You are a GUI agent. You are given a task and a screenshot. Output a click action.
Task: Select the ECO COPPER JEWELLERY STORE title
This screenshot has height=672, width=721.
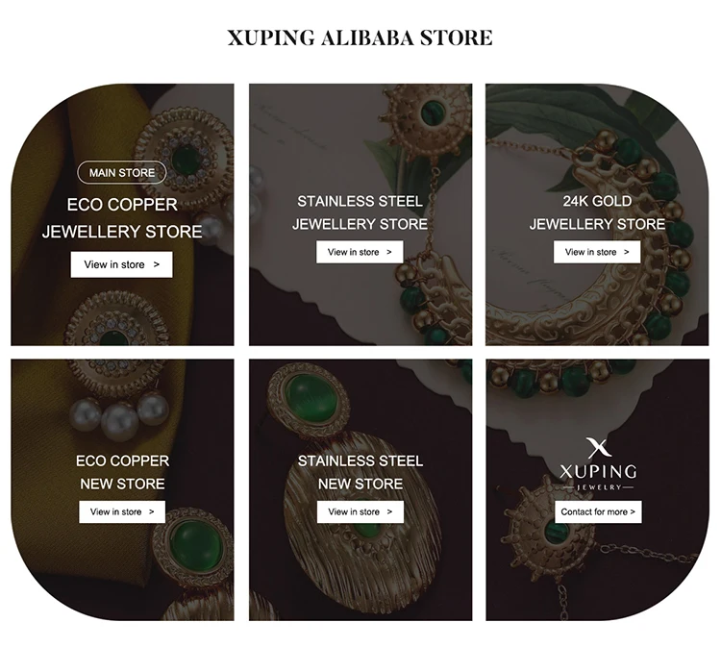(x=122, y=217)
